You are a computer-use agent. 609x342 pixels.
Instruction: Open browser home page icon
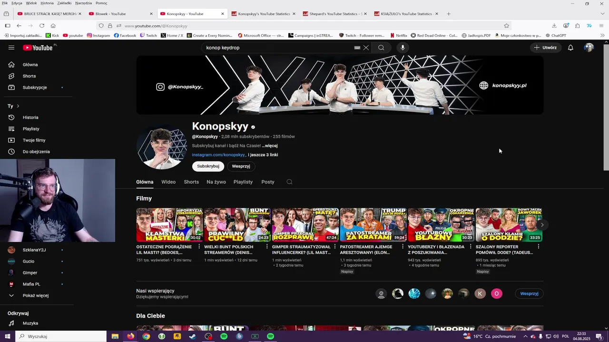(x=53, y=26)
